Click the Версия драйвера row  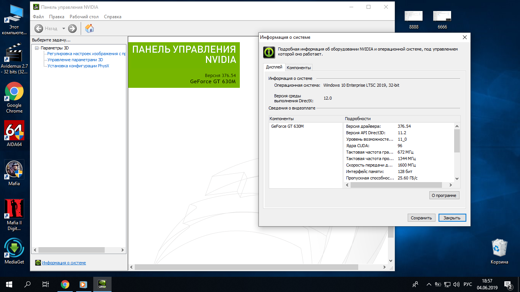coord(399,126)
